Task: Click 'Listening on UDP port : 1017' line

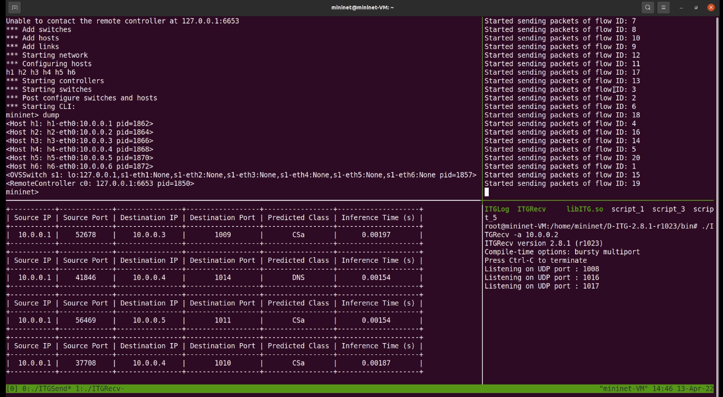Action: (x=542, y=286)
